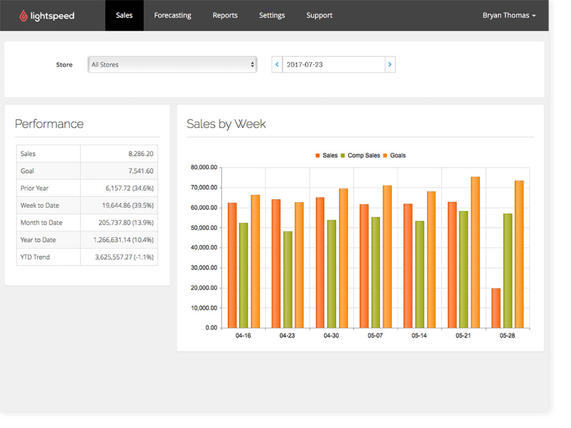Select the Sales value 8,286.20
Image resolution: width=571 pixels, height=428 pixels.
pos(141,154)
